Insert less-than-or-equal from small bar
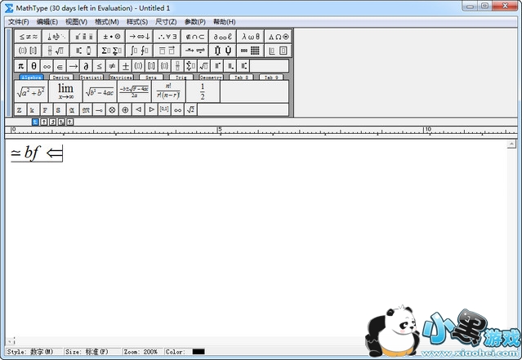Image resolution: width=522 pixels, height=360 pixels. pyautogui.click(x=99, y=66)
